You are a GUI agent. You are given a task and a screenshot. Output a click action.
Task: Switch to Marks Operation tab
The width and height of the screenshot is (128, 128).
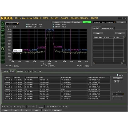point(107,29)
